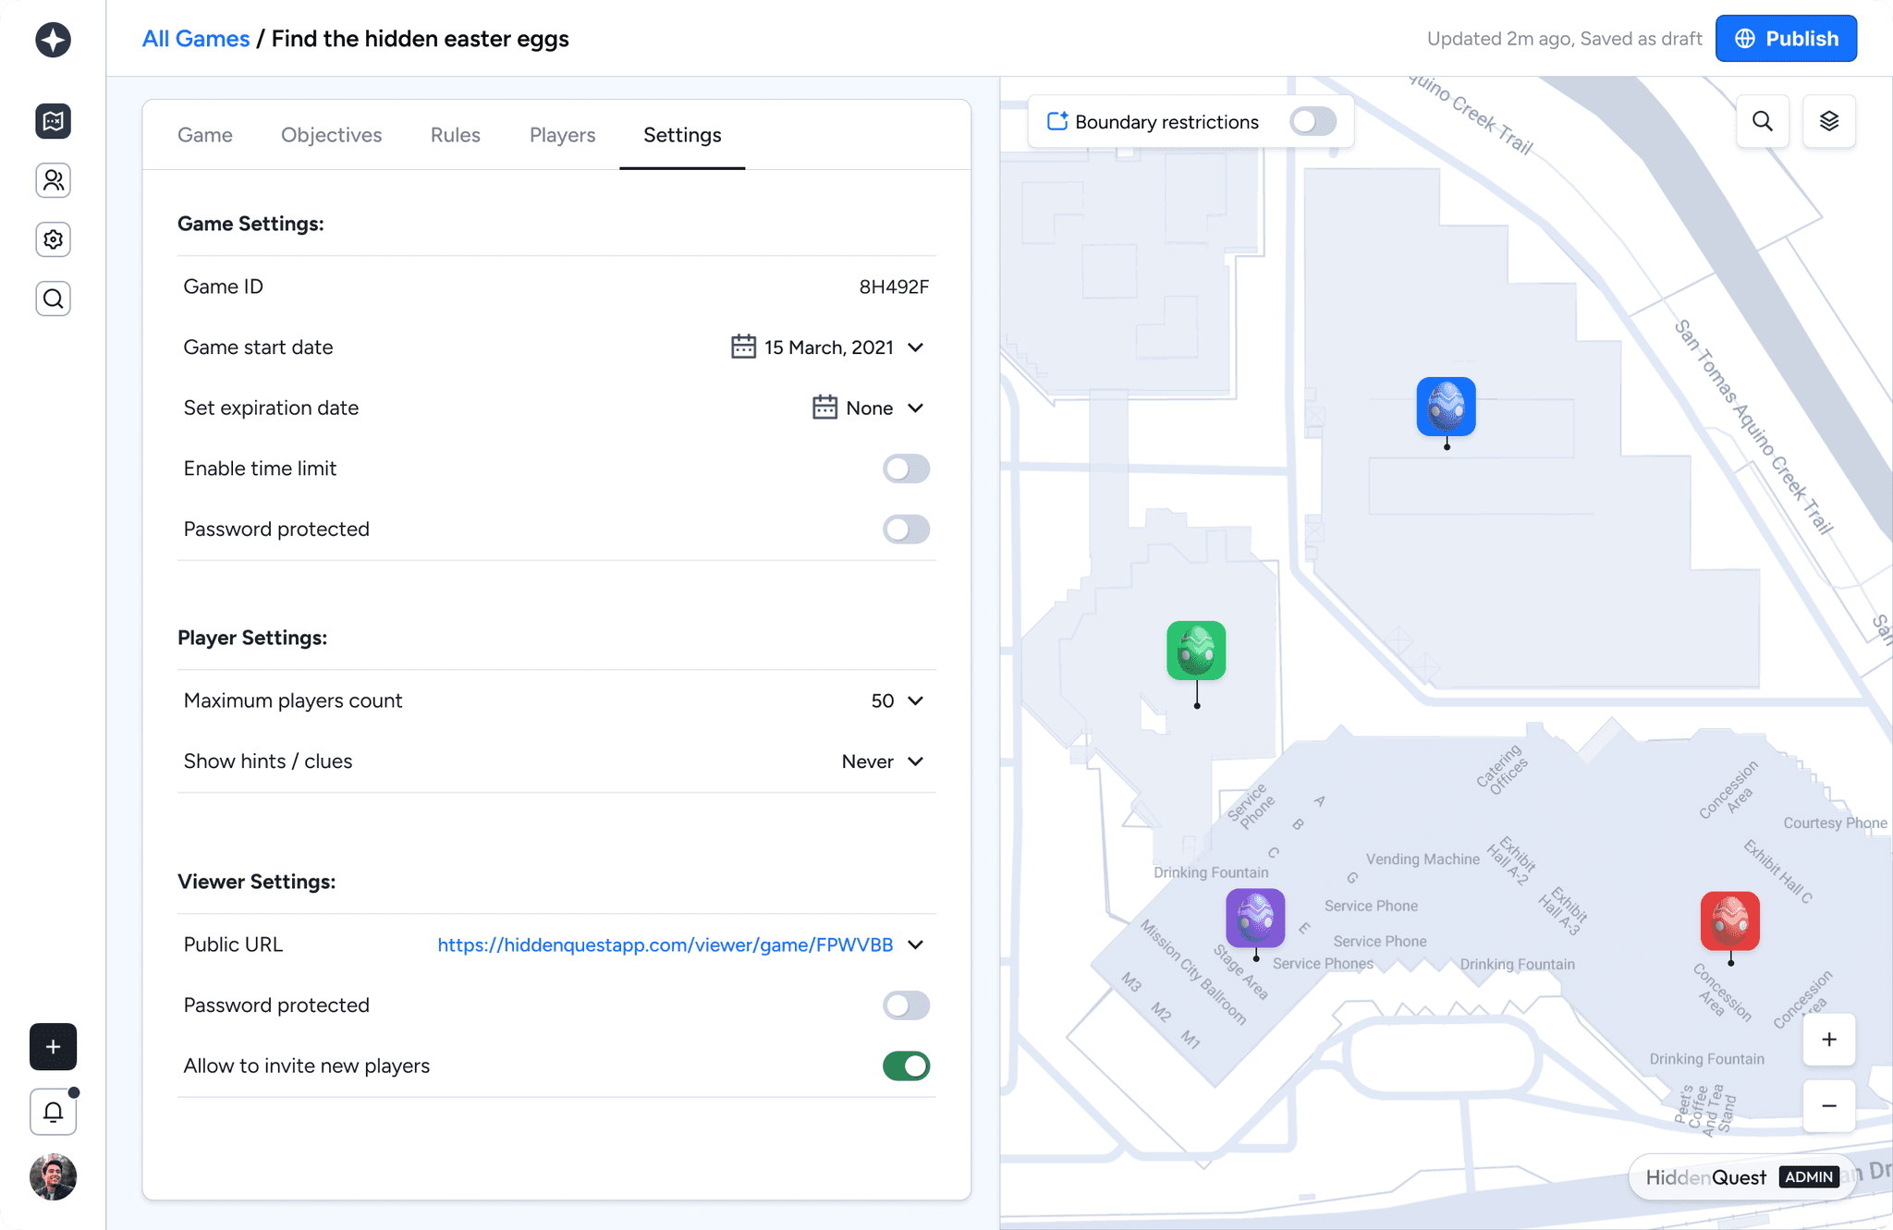
Task: Expand the Game start date dropdown
Action: pyautogui.click(x=915, y=347)
